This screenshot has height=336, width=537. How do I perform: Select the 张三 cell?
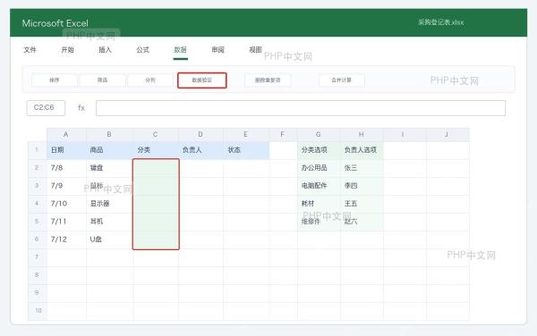coord(362,168)
